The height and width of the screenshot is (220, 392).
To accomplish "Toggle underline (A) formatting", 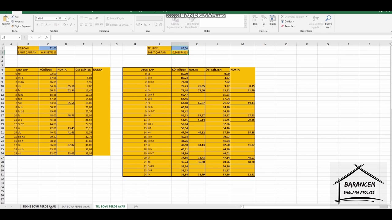I will tap(46, 25).
